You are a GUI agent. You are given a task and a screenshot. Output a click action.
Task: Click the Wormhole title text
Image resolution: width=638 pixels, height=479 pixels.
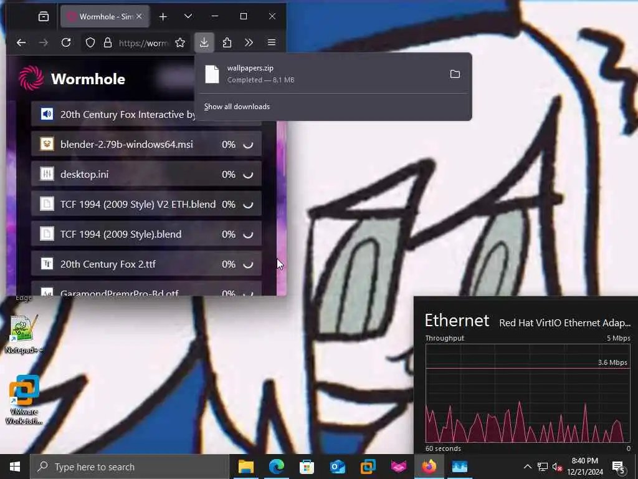(88, 79)
